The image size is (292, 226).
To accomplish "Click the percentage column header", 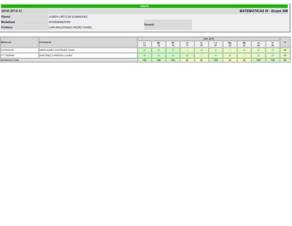I will click(285, 42).
